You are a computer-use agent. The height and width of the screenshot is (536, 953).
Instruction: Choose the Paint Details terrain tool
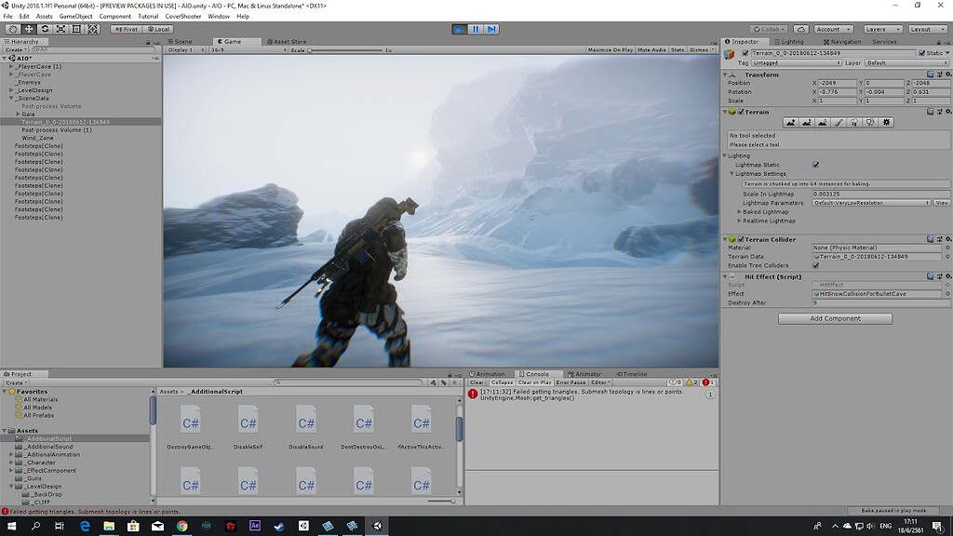coord(870,122)
